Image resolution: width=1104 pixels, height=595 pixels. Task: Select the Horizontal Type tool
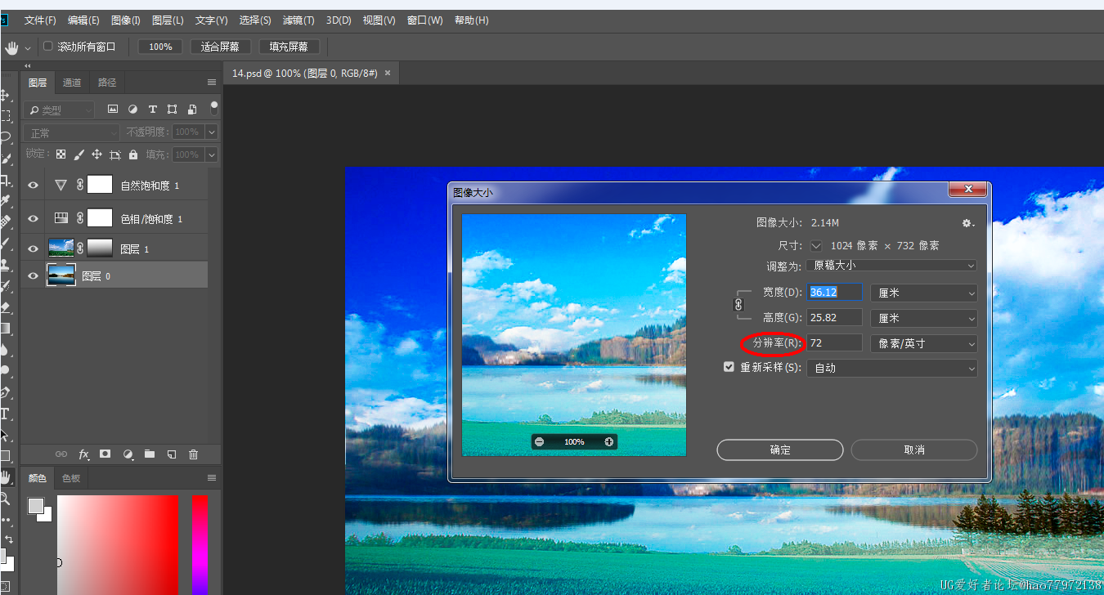coord(5,414)
